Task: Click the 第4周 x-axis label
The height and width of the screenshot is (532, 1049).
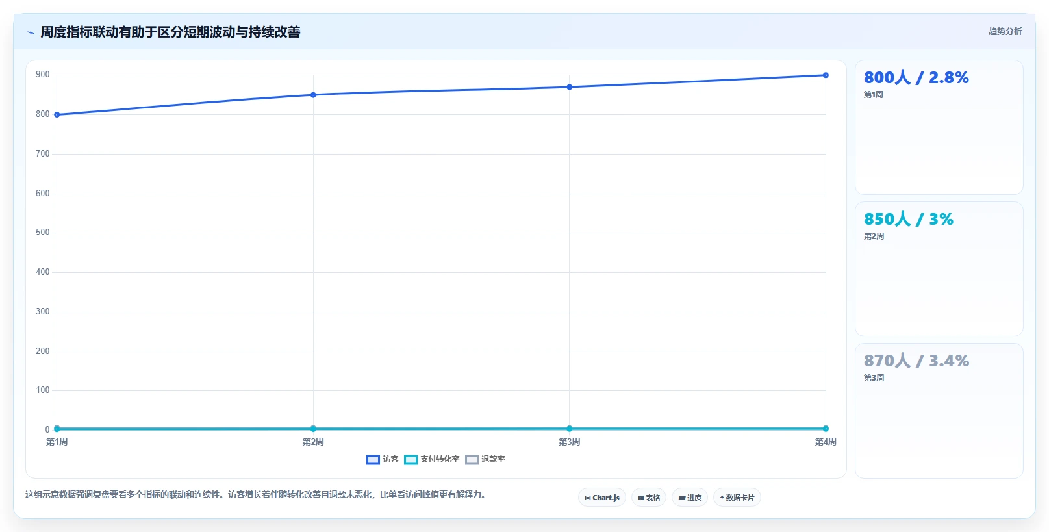Action: pyautogui.click(x=826, y=442)
